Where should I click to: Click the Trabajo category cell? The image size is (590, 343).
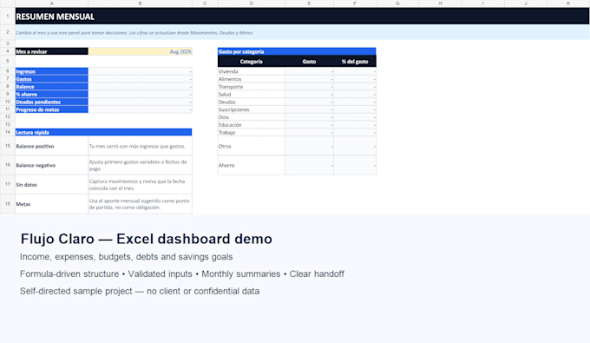click(x=252, y=133)
